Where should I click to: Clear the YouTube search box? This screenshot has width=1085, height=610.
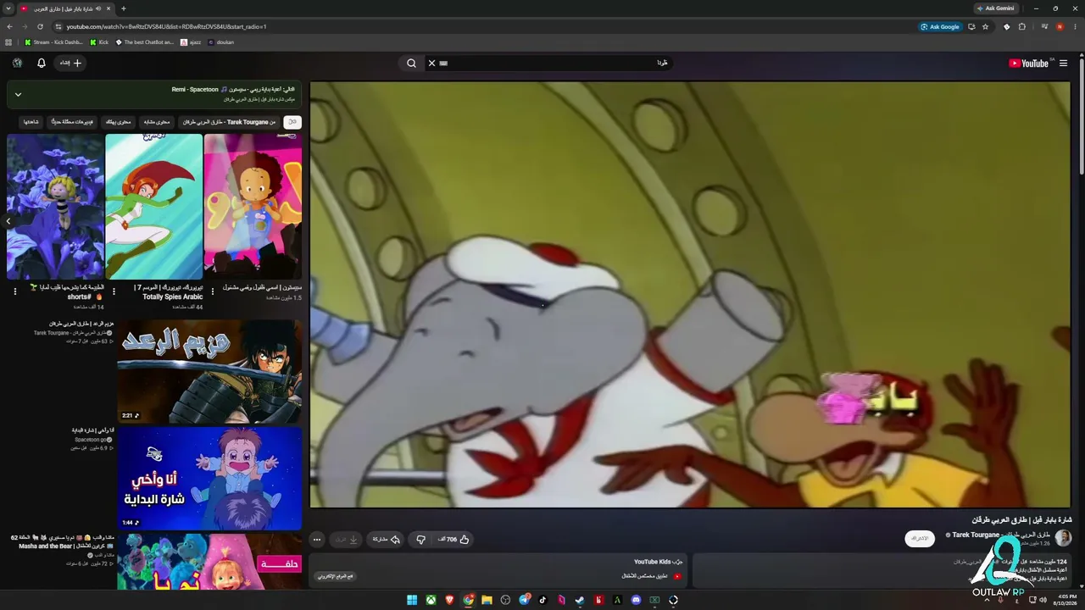coord(431,63)
